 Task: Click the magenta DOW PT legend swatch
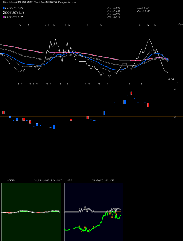[4, 17]
